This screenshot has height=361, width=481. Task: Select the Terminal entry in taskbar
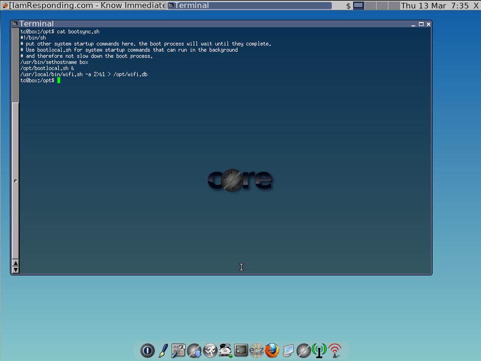[x=249, y=6]
